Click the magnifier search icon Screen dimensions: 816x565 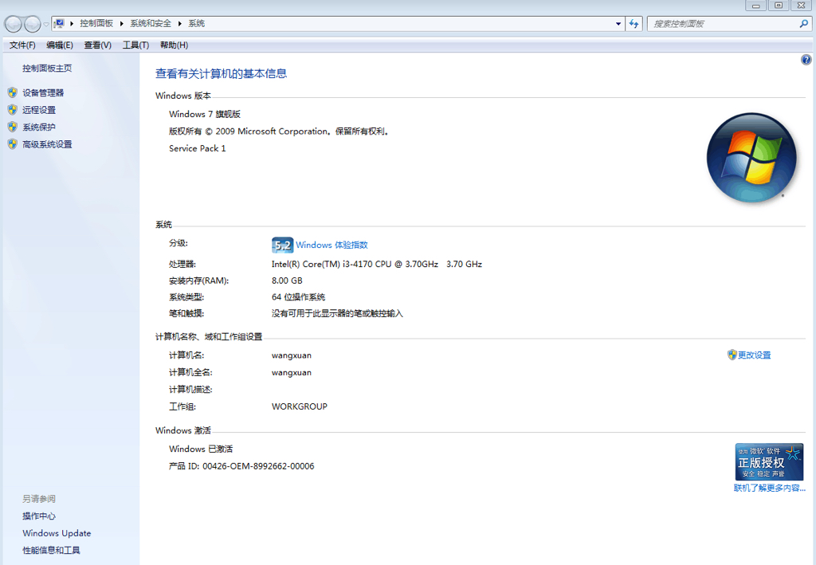[804, 23]
